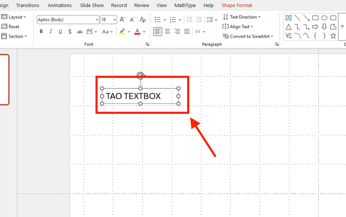Open the View tab
The height and width of the screenshot is (217, 346).
(x=161, y=5)
